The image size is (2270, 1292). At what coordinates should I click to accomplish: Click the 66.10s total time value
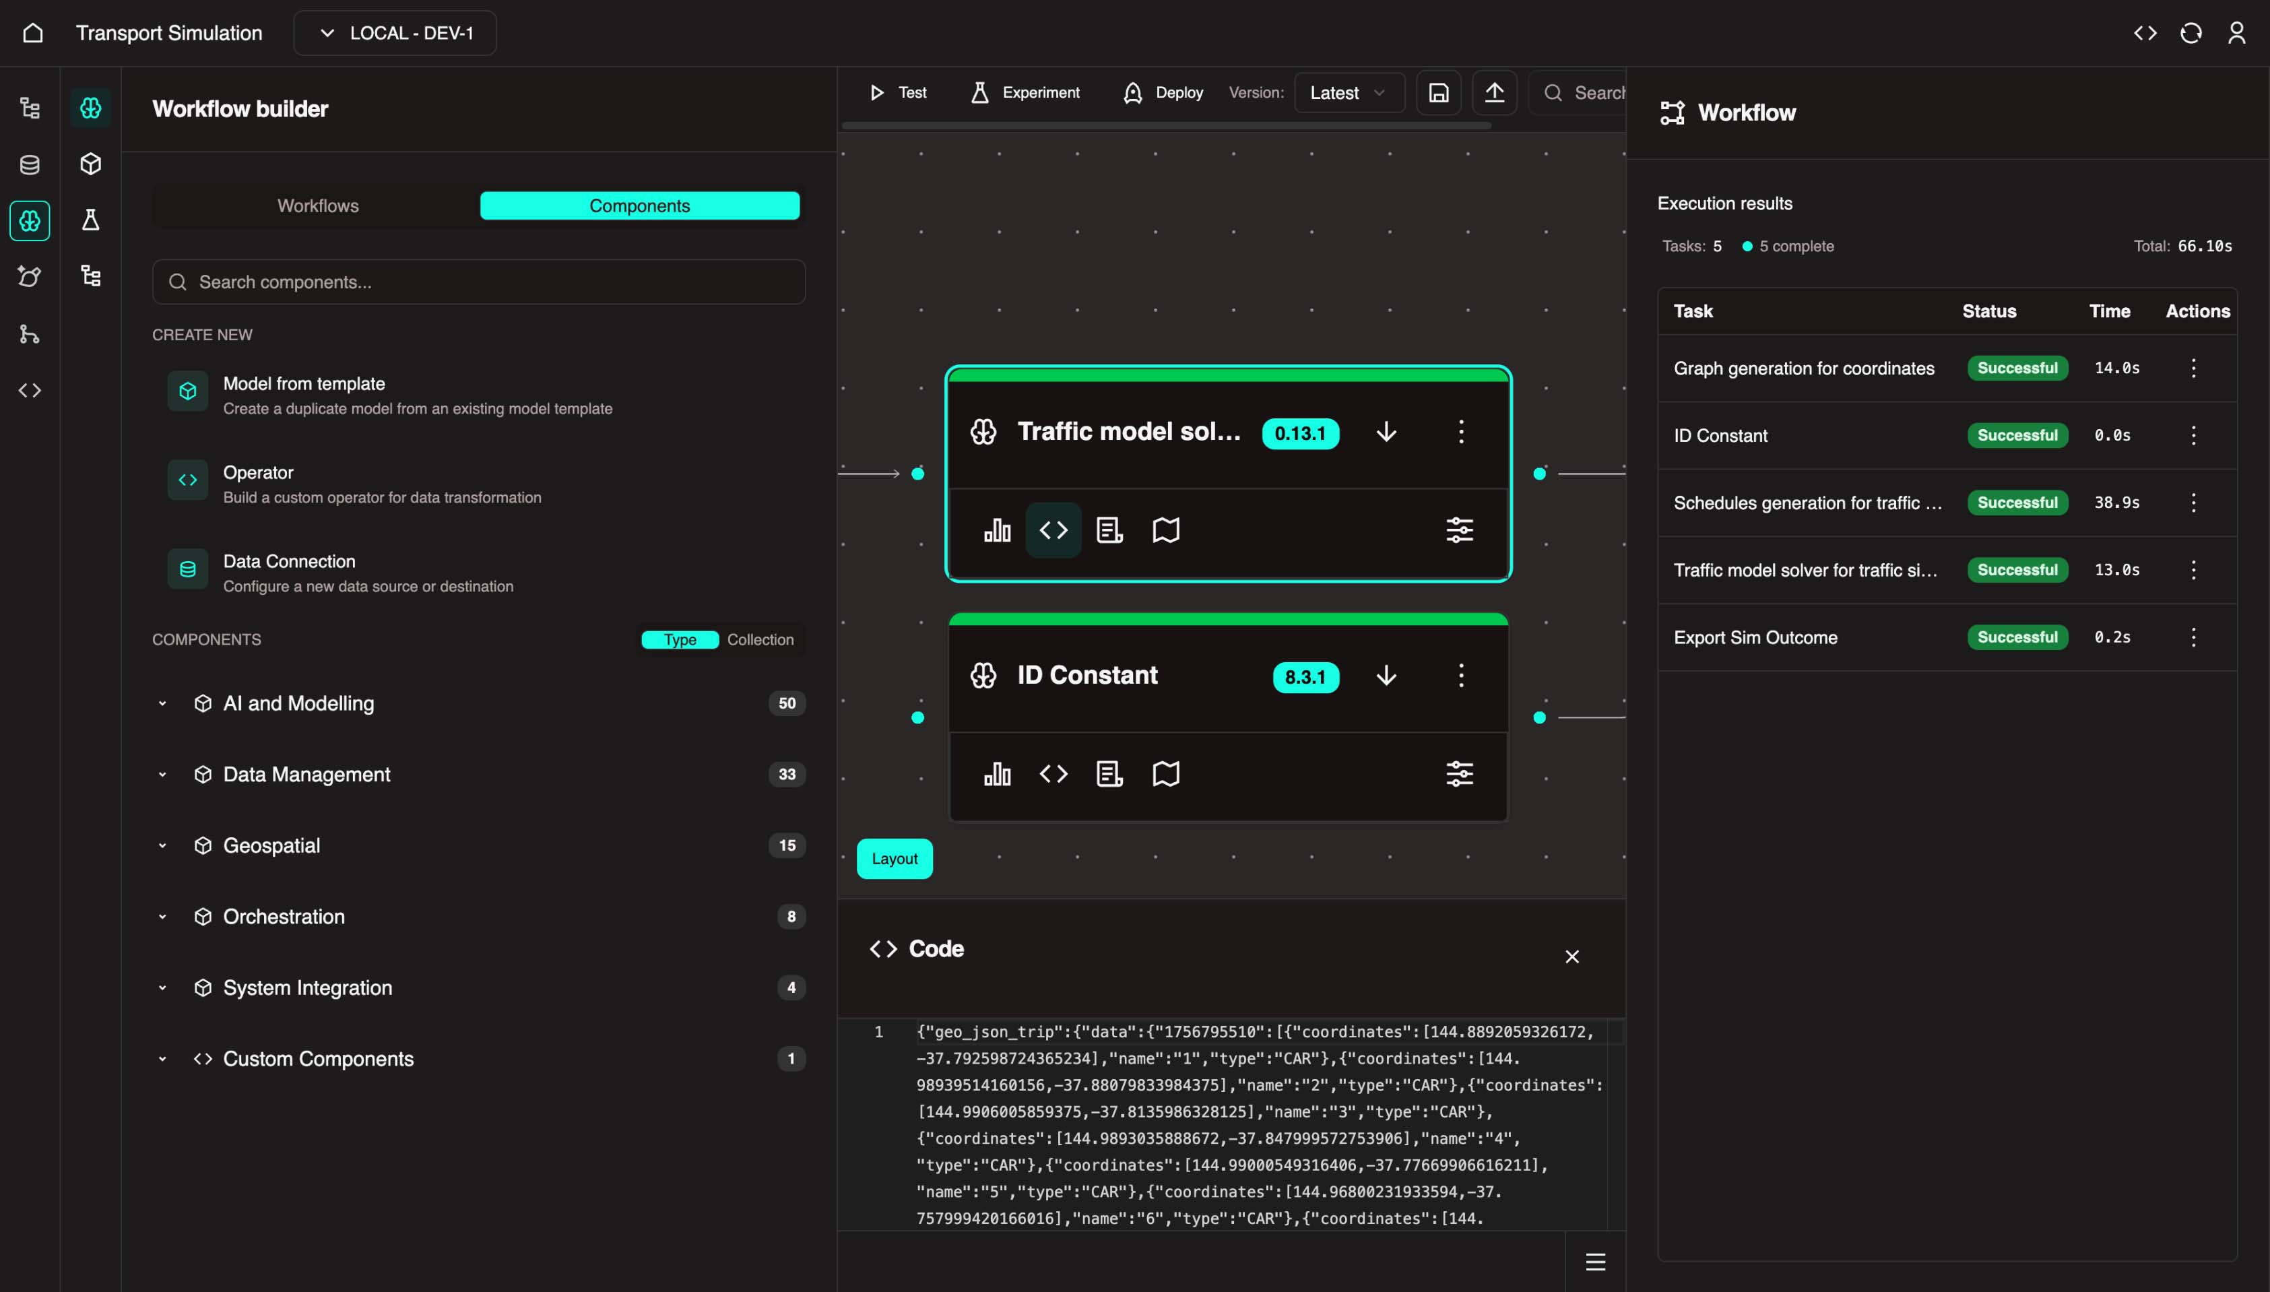2205,246
